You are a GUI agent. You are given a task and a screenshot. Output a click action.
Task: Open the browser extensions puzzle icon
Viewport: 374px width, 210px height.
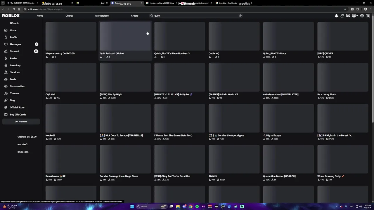pos(358,9)
